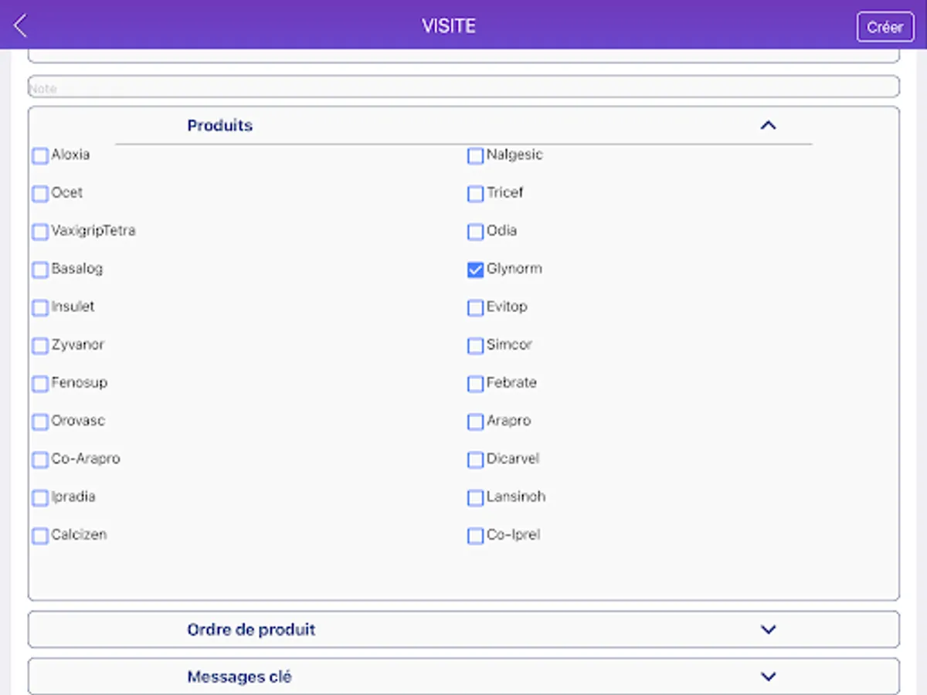Screen dimensions: 927x695
Task: Uncheck the Glynorm checkbox
Action: tap(476, 270)
